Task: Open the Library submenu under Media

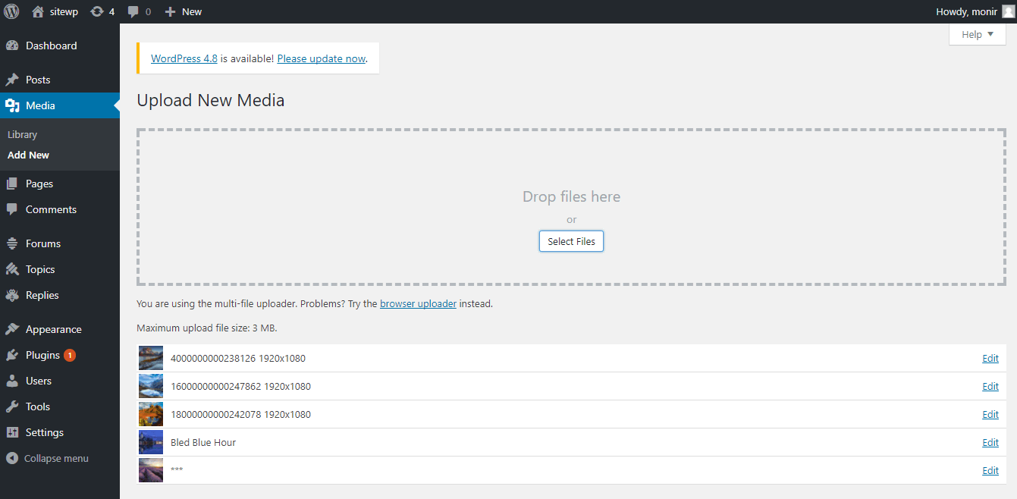Action: pyautogui.click(x=22, y=134)
